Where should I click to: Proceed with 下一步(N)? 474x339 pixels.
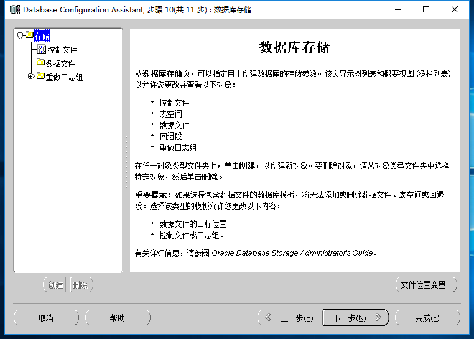point(356,318)
